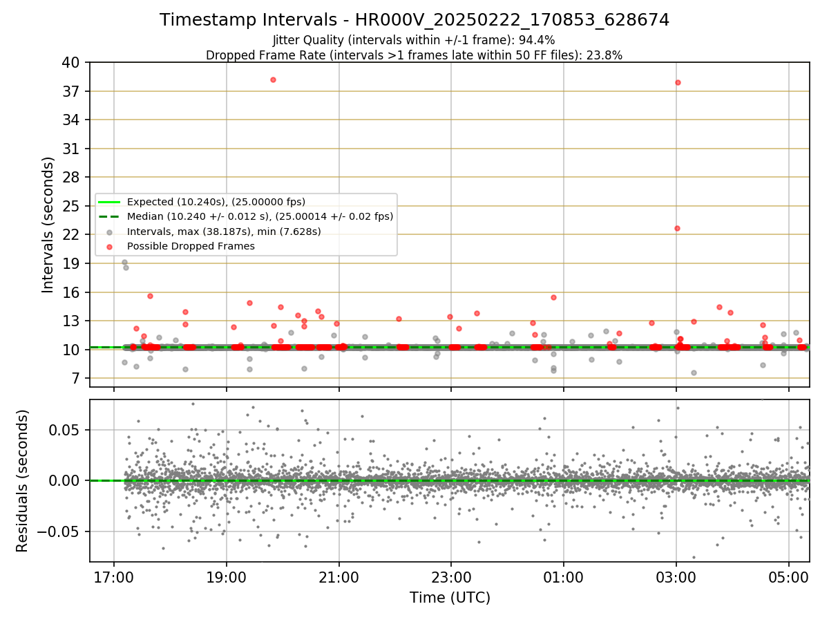The width and height of the screenshot is (829, 622).
Task: Click the 17:00 time tick label
Action: [x=113, y=577]
